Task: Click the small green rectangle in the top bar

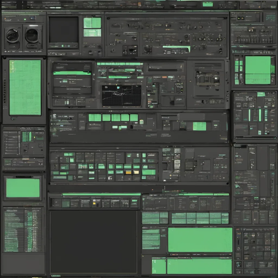Action: (x=208, y=4)
